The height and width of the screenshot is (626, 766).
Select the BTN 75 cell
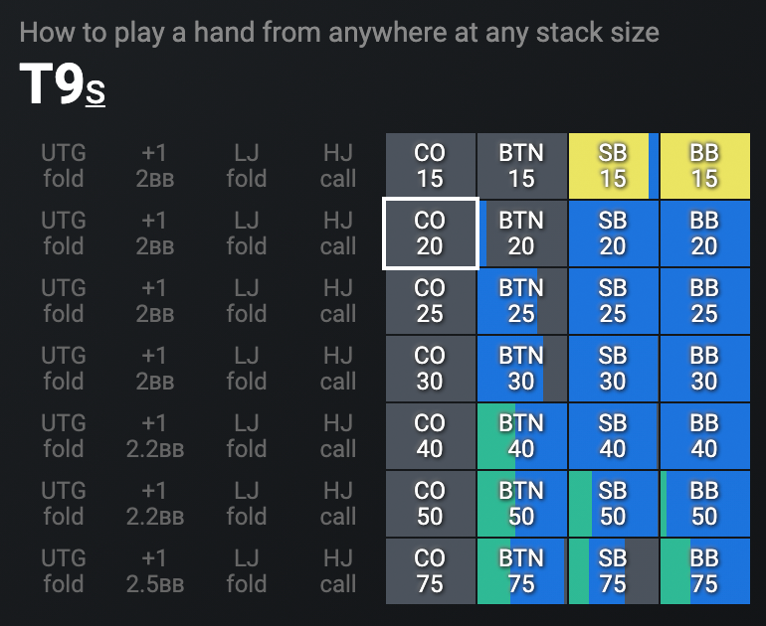point(521,571)
